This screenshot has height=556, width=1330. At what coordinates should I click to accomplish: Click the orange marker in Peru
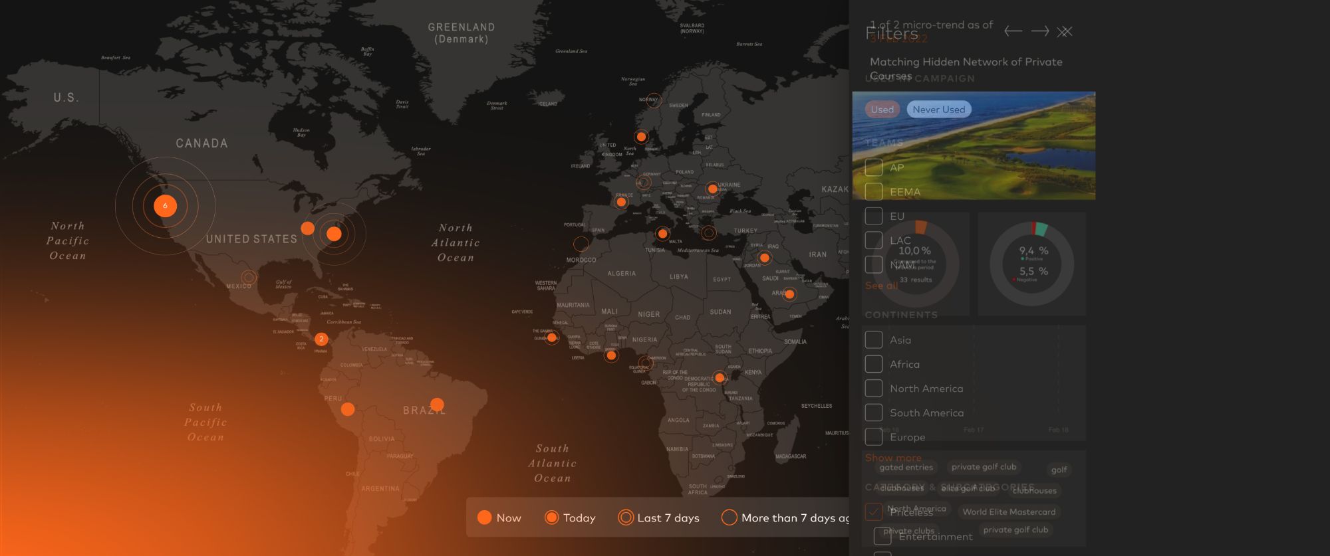coord(348,409)
